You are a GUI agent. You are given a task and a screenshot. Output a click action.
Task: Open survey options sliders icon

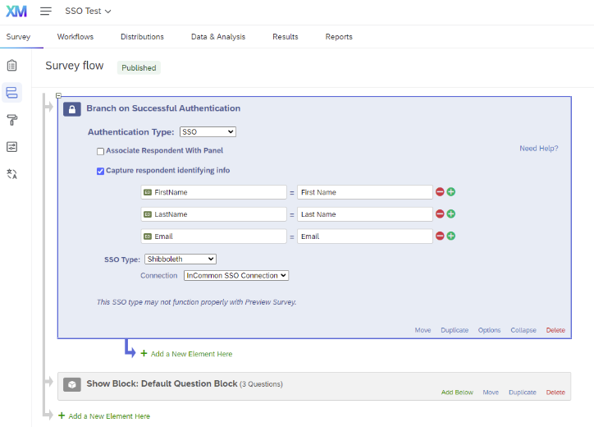[11, 147]
